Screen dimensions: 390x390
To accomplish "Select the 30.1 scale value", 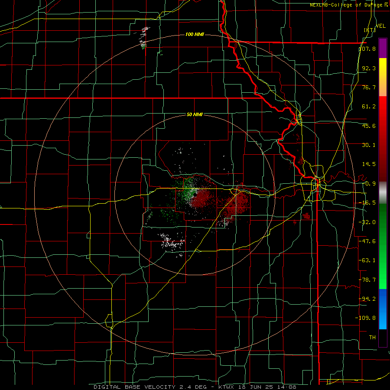I will point(369,145).
